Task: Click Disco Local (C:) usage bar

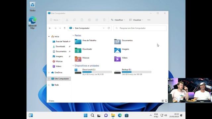Action: tap(97, 72)
